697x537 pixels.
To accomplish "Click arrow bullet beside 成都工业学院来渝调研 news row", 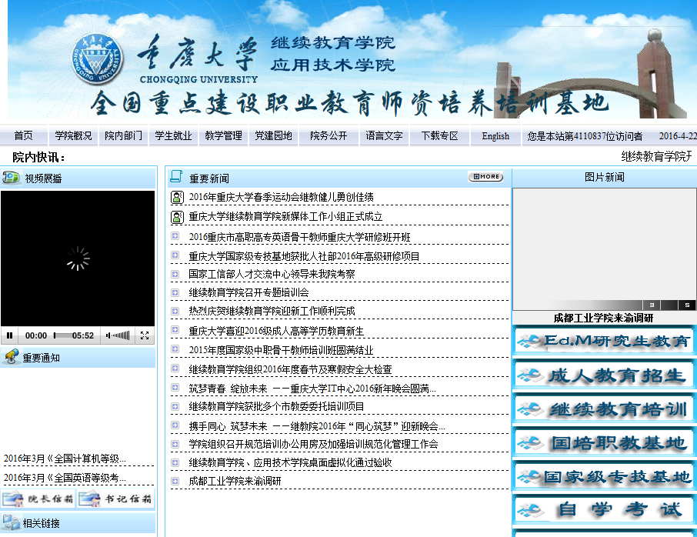I will (175, 481).
